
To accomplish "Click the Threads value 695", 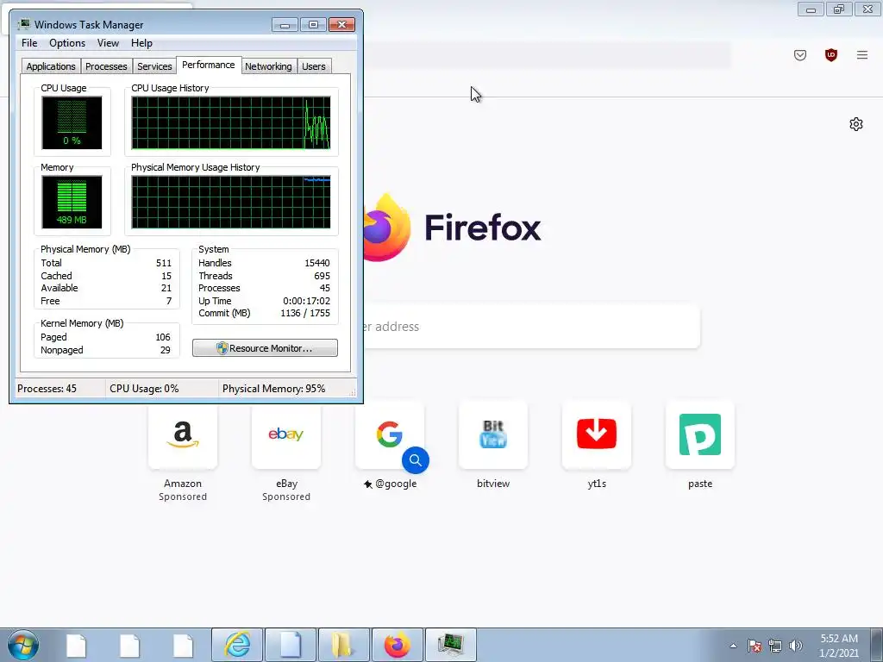I will pos(323,276).
